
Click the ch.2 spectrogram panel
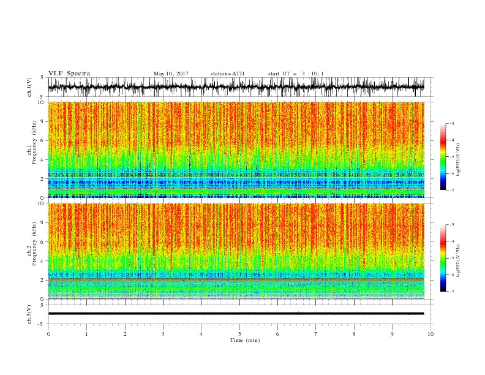click(x=236, y=251)
